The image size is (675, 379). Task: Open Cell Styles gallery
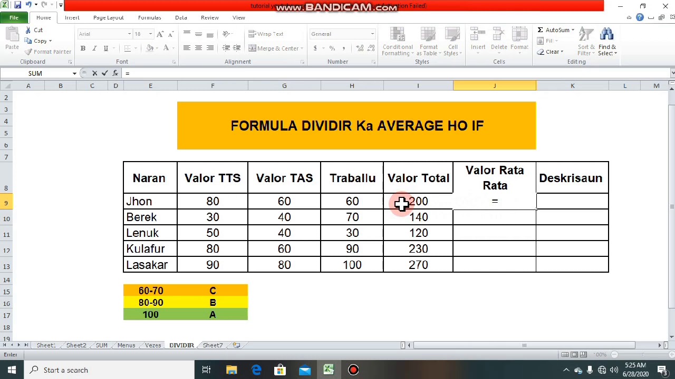[452, 42]
